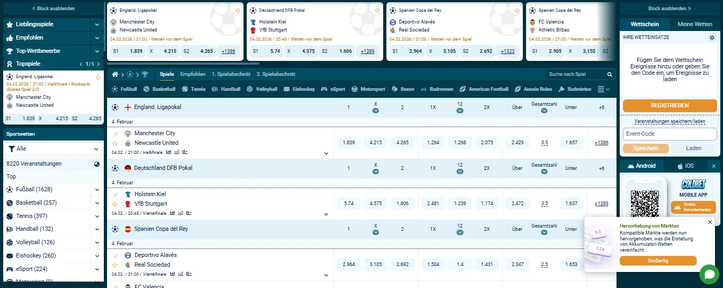The width and height of the screenshot is (723, 288).
Task: Star the Manchester City vs Newcastle row in the list
Action: [x=115, y=143]
